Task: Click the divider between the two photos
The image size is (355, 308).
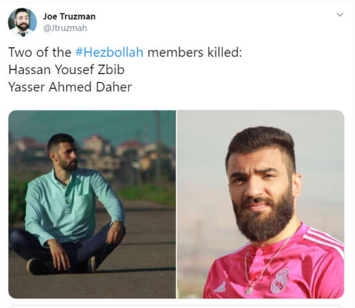Action: (176, 204)
